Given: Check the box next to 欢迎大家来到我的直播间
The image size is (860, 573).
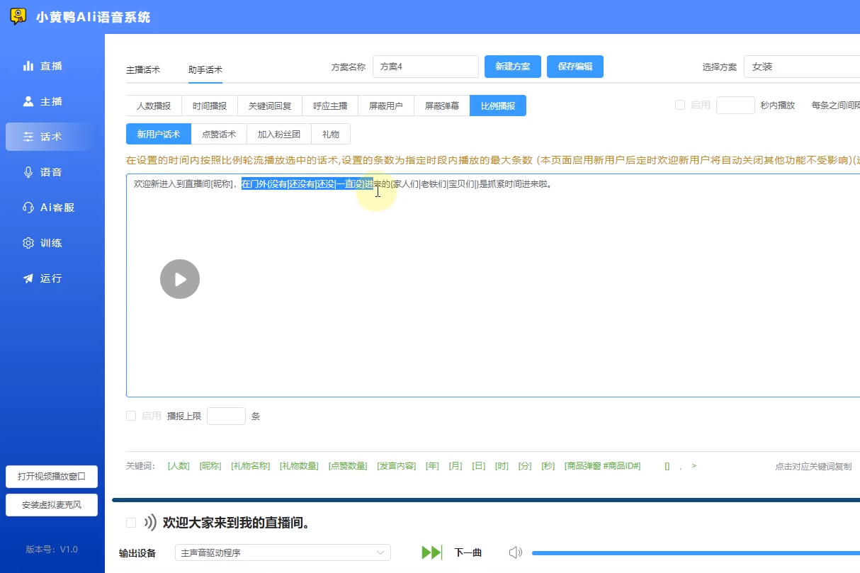Looking at the screenshot, I should pyautogui.click(x=130, y=522).
